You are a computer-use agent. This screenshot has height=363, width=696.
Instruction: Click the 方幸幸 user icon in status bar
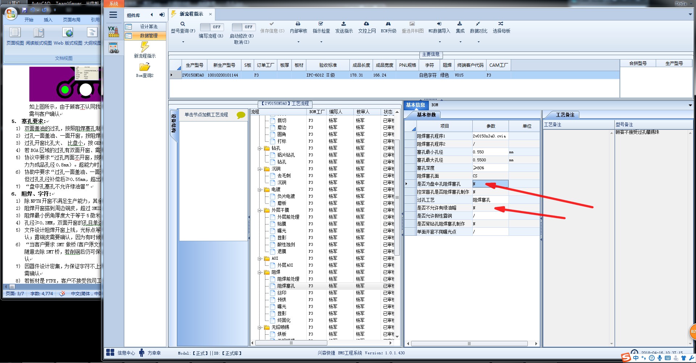coord(142,352)
